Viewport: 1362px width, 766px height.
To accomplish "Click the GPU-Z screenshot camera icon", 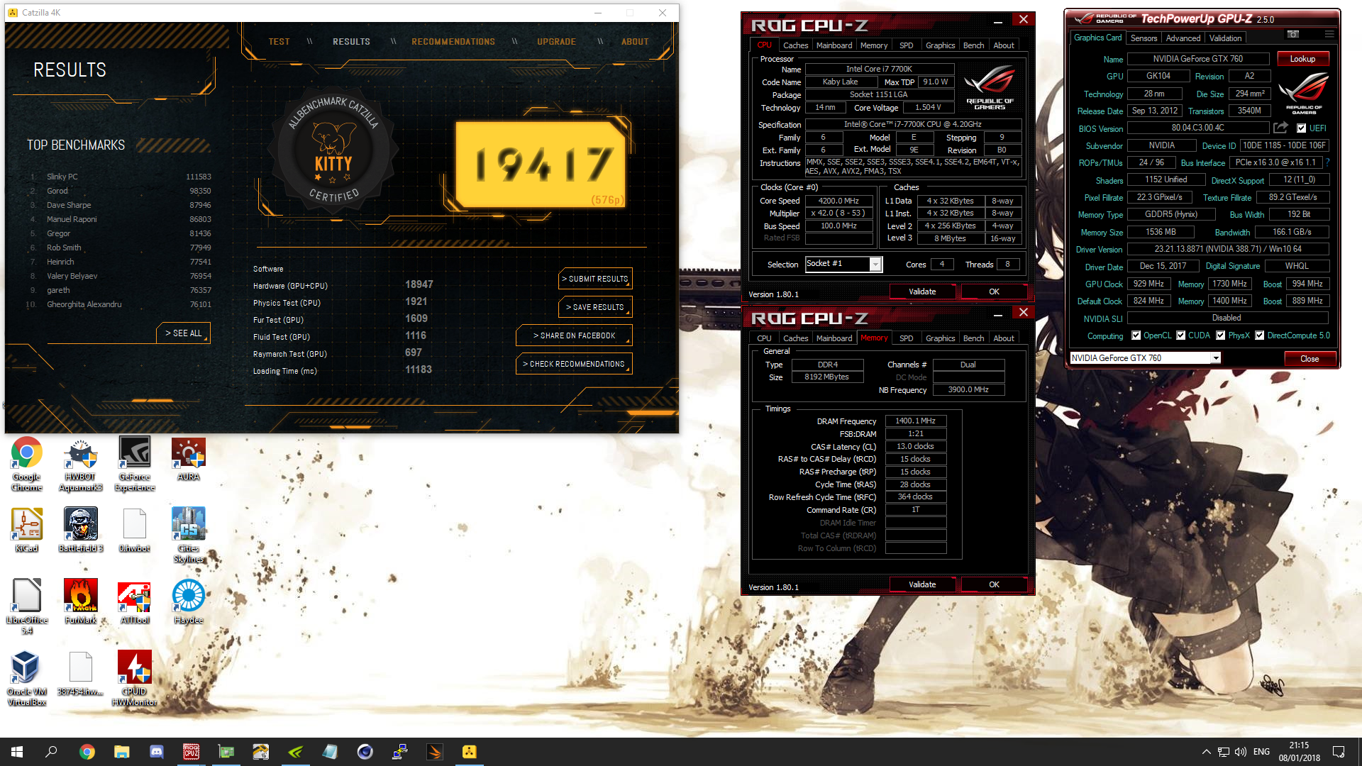I will [x=1293, y=34].
